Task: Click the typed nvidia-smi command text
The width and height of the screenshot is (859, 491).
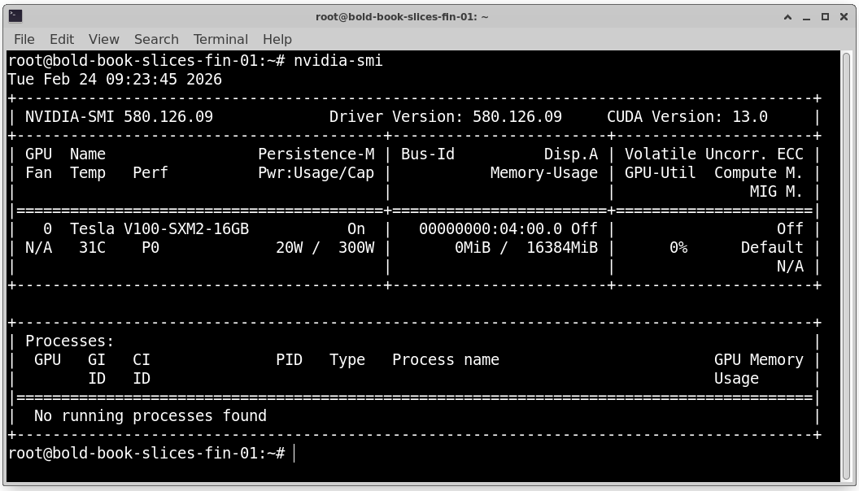Action: [338, 61]
